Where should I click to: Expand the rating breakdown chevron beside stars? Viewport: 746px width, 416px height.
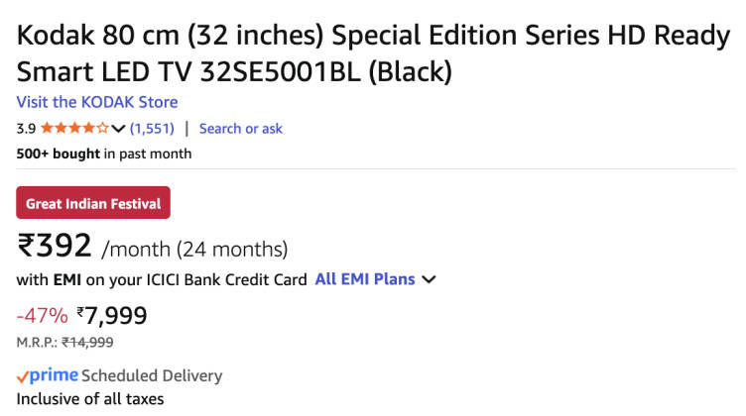pos(119,129)
